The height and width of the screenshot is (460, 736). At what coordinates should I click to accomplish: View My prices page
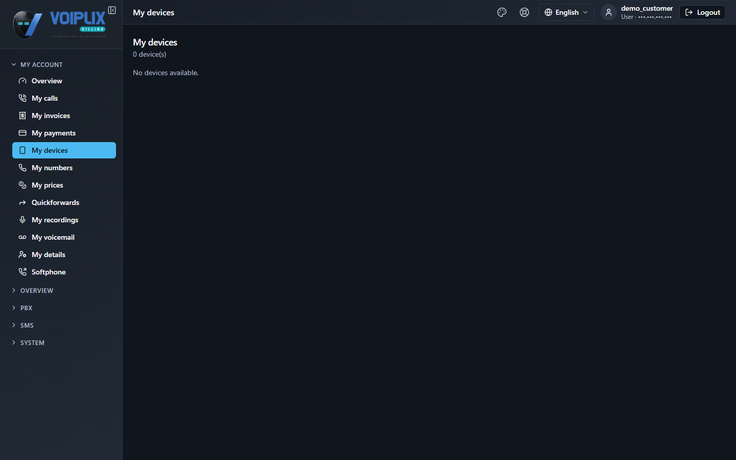click(64, 185)
